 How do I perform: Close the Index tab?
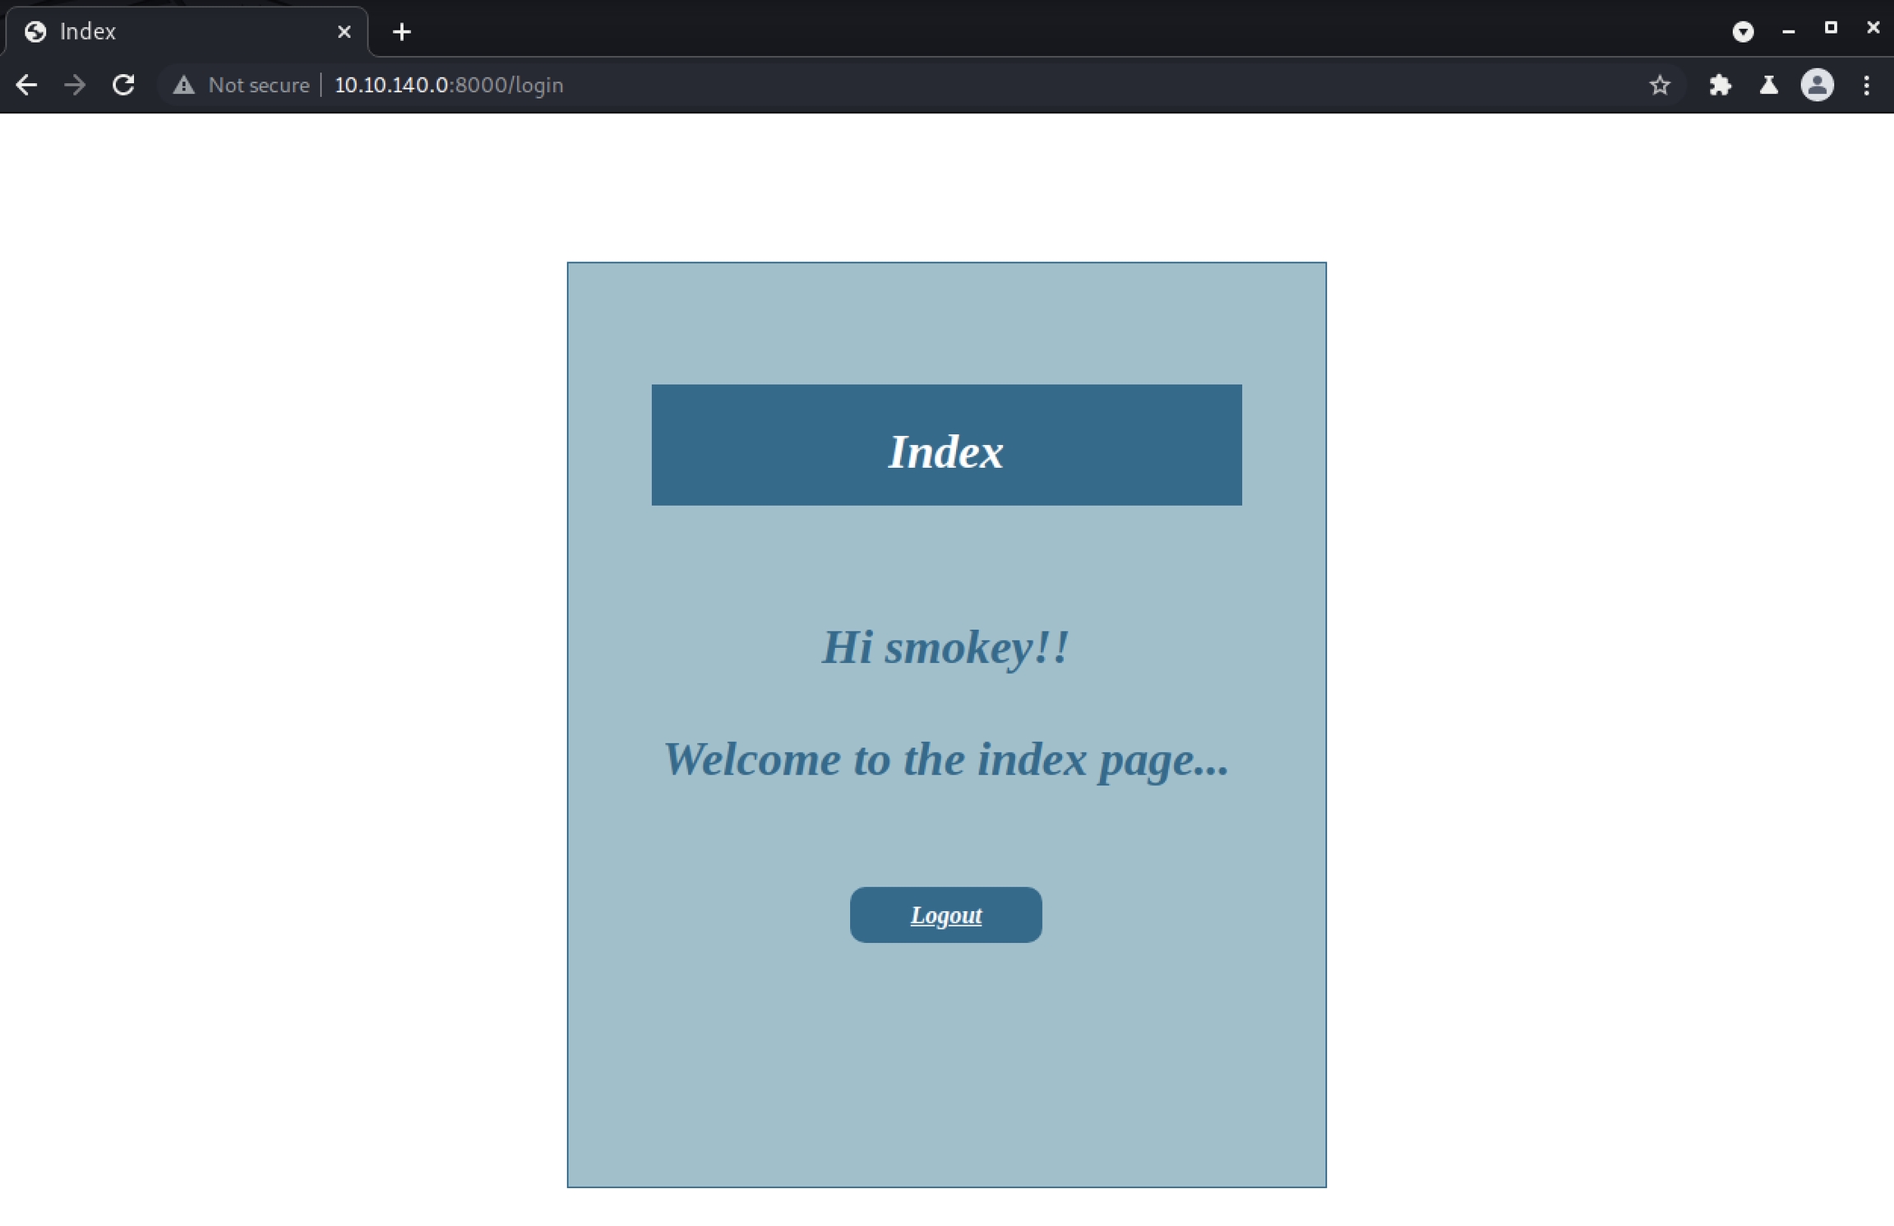point(344,31)
